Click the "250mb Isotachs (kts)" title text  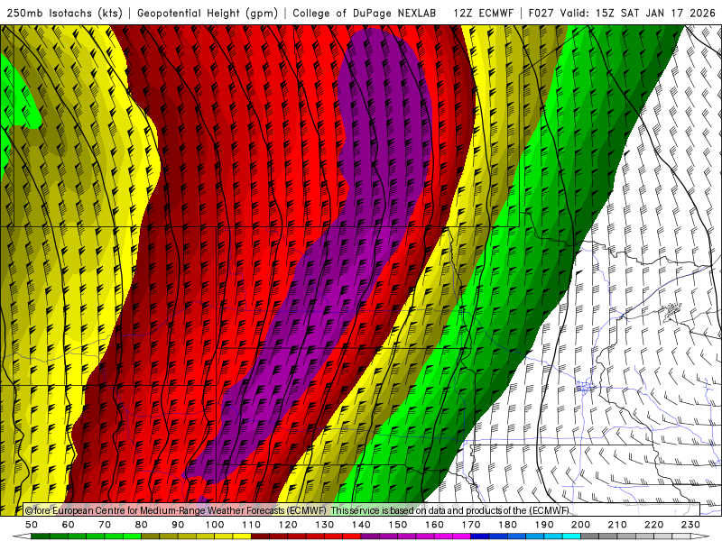coord(65,14)
